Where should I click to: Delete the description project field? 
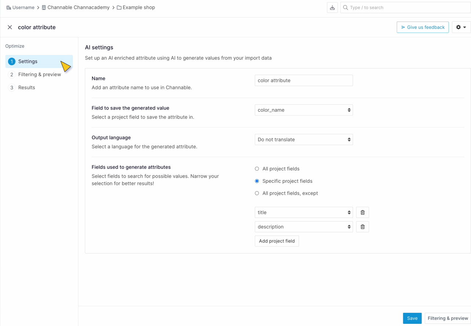[362, 226]
